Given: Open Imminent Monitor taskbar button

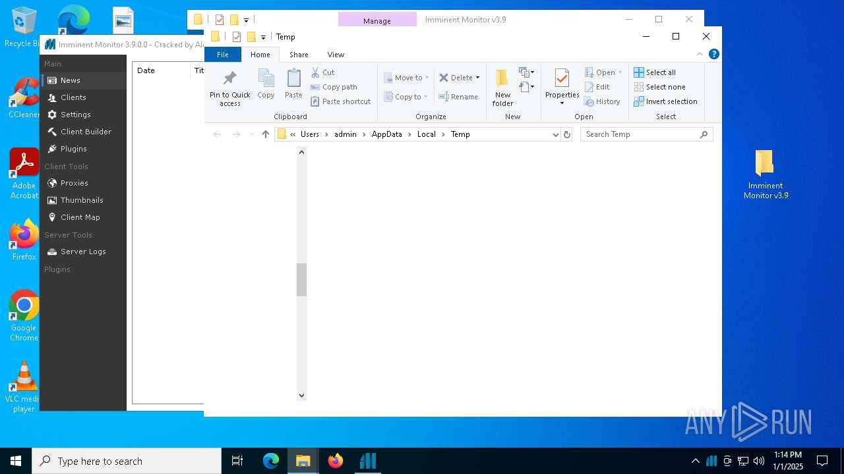Looking at the screenshot, I should pyautogui.click(x=368, y=461).
